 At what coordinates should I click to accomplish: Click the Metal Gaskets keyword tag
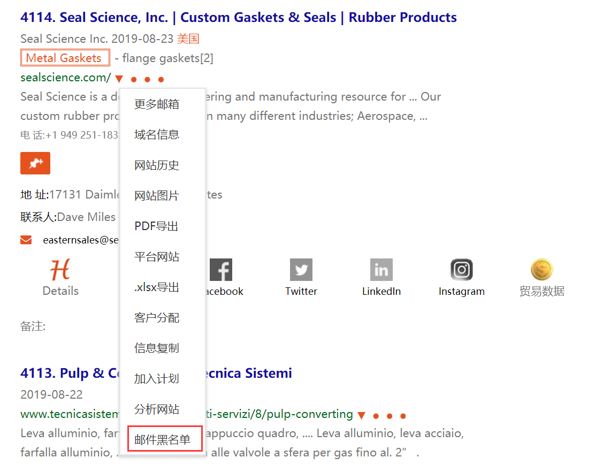click(65, 58)
